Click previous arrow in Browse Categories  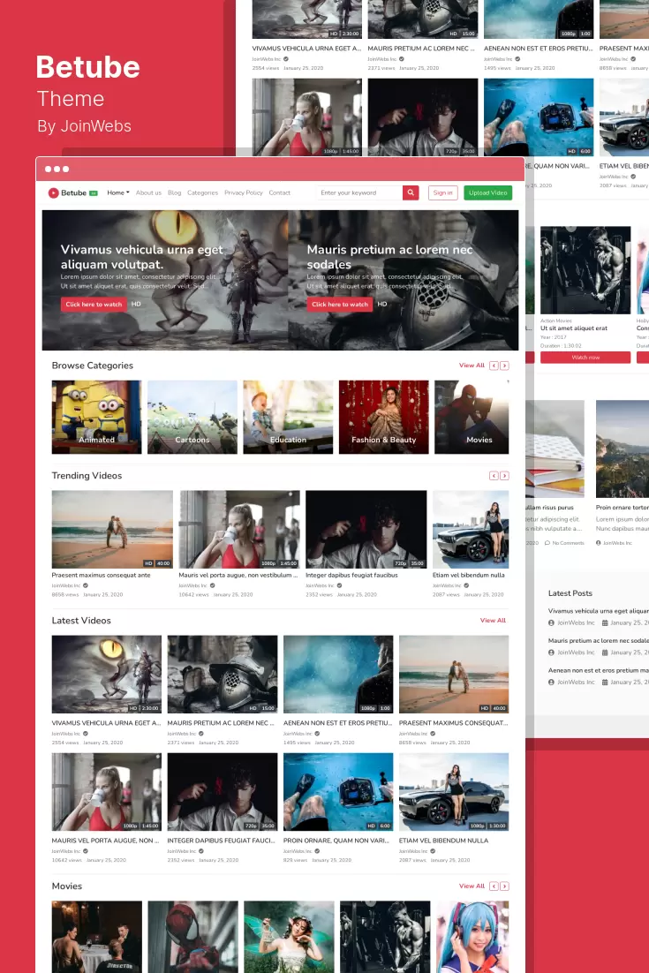(x=494, y=366)
